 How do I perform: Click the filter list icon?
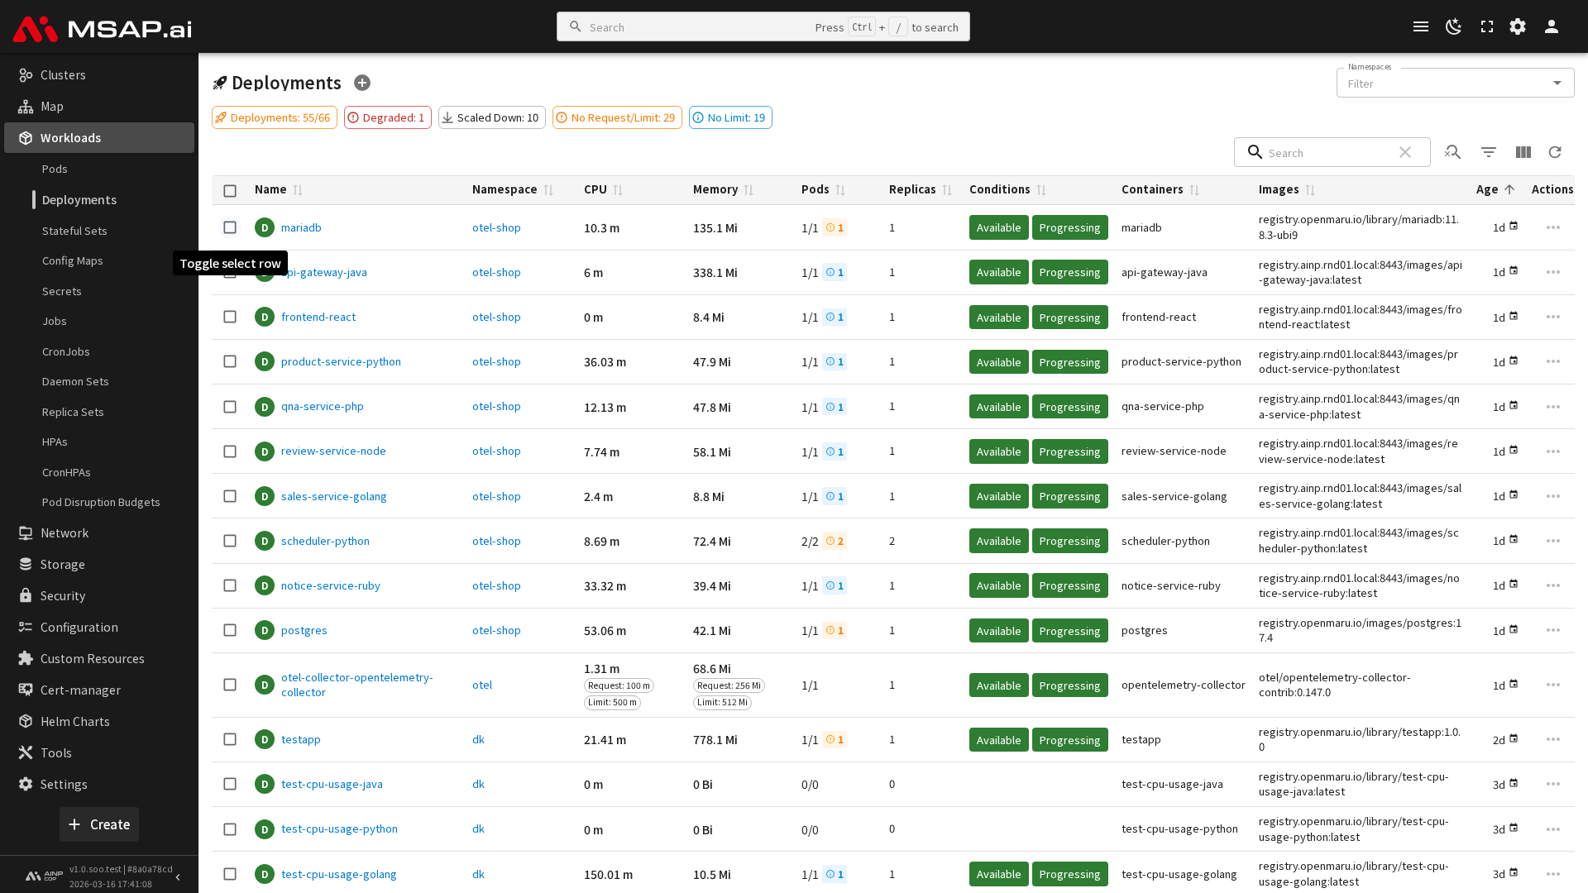pyautogui.click(x=1488, y=152)
